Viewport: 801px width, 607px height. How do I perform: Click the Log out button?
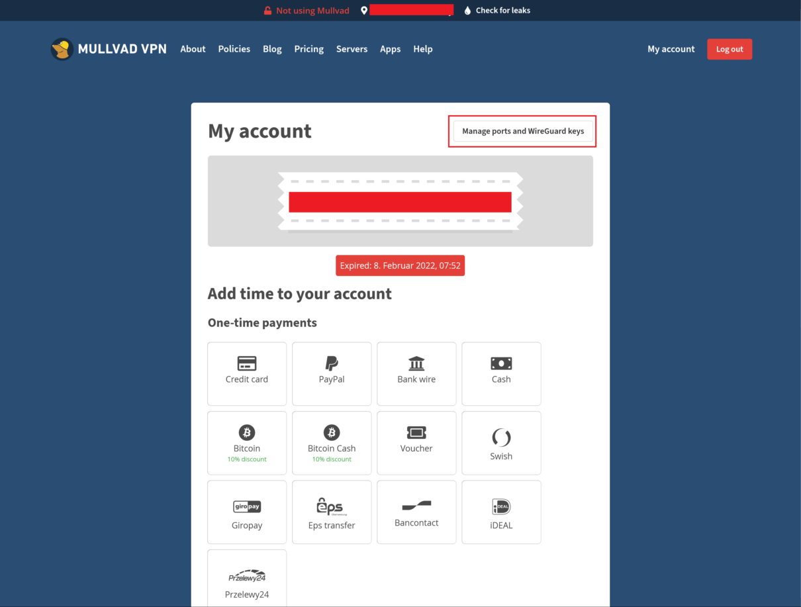[x=730, y=49]
